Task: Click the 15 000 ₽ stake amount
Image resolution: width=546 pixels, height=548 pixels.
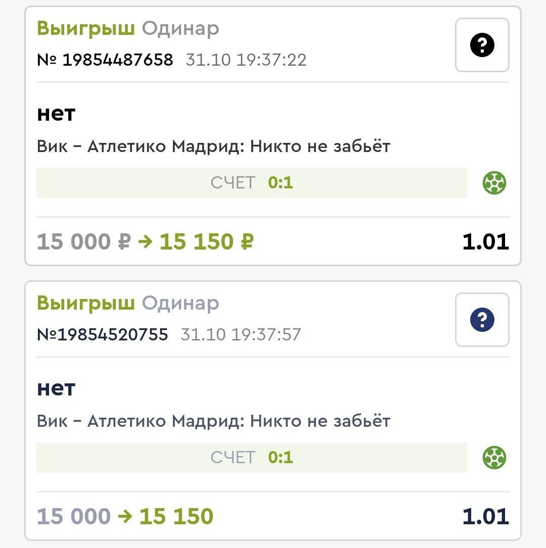Action: tap(83, 242)
